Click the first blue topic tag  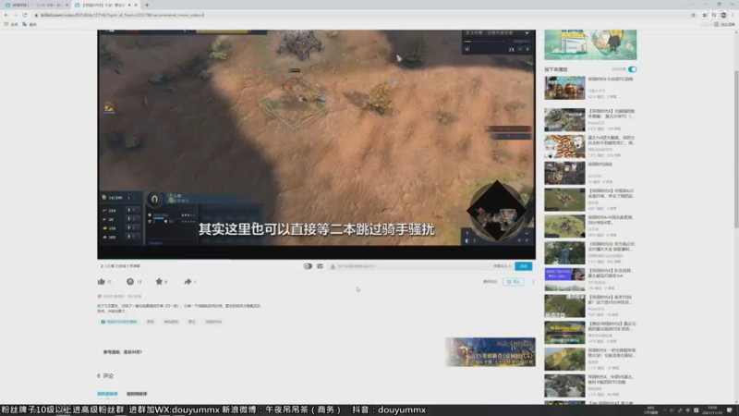119,322
